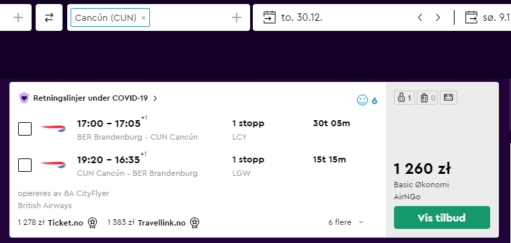Check the 19:20 – 16:35 return flight box
The width and height of the screenshot is (511, 243).
pyautogui.click(x=25, y=165)
